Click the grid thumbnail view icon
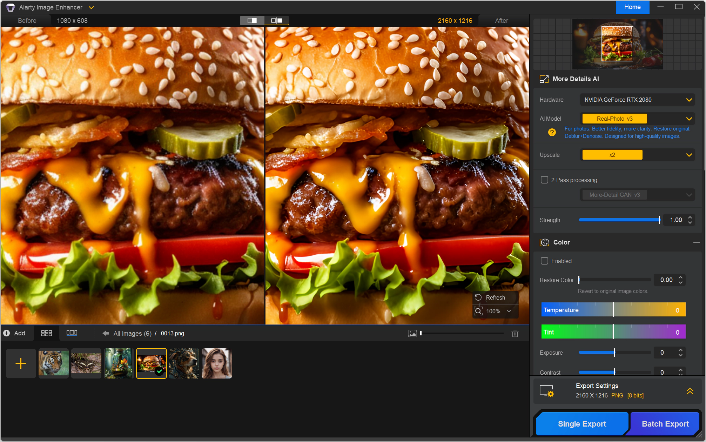Image resolution: width=706 pixels, height=442 pixels. click(46, 333)
